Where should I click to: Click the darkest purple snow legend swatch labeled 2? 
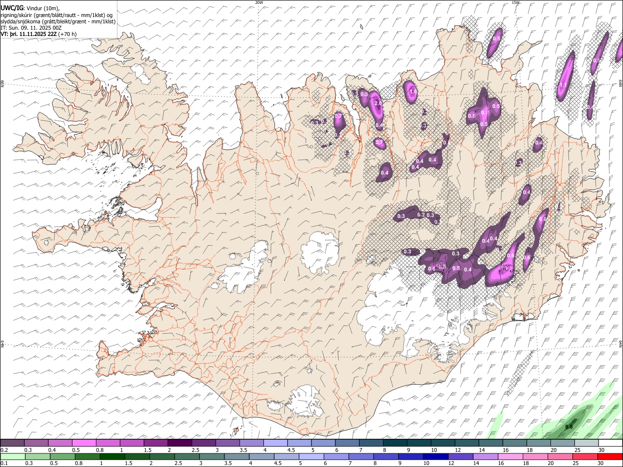pos(180,443)
